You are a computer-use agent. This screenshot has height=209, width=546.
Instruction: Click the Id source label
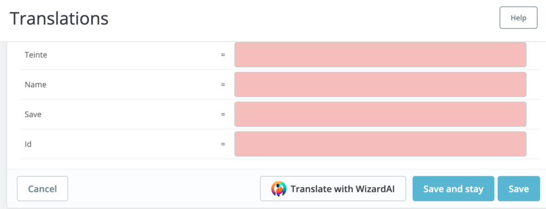[28, 144]
